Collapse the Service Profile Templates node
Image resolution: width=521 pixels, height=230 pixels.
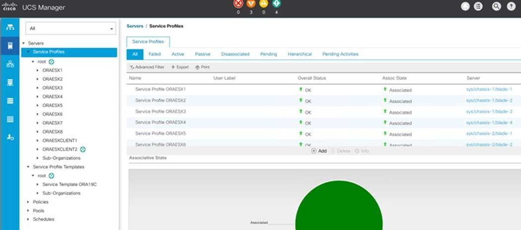click(x=28, y=167)
